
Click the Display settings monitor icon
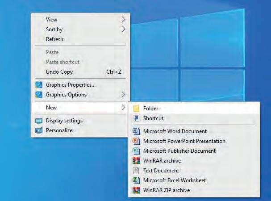39,121
